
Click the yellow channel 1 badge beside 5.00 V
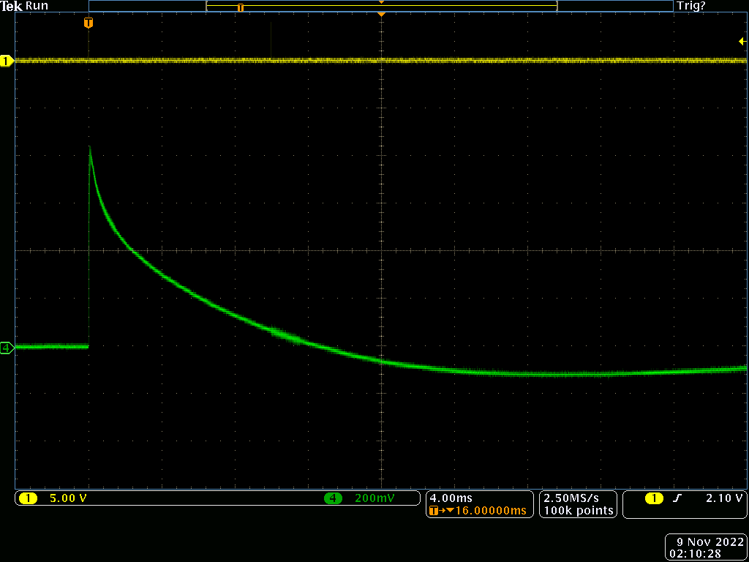pos(28,498)
